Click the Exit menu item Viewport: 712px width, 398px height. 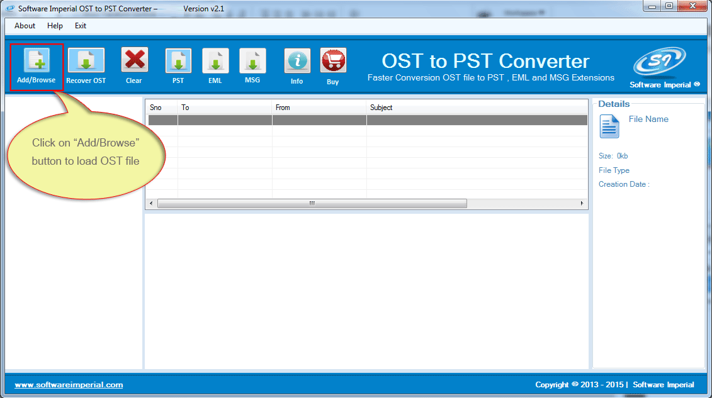point(81,26)
